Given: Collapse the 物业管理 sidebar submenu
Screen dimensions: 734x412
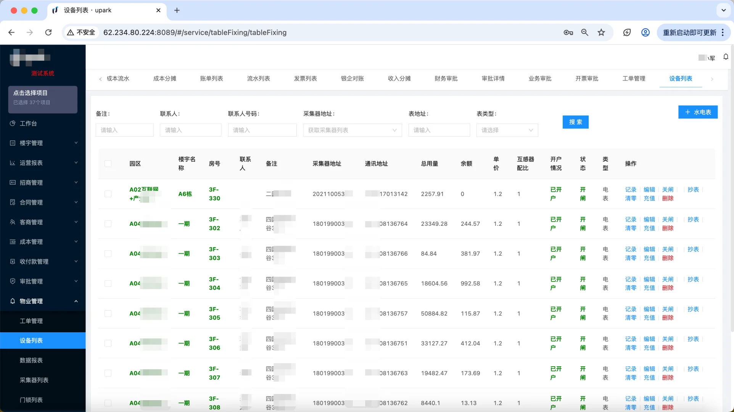Looking at the screenshot, I should (x=76, y=301).
